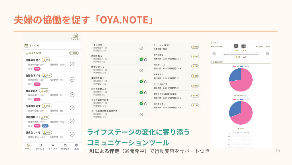
Task: Open the もちもの bag icon tab
Action: (65, 145)
